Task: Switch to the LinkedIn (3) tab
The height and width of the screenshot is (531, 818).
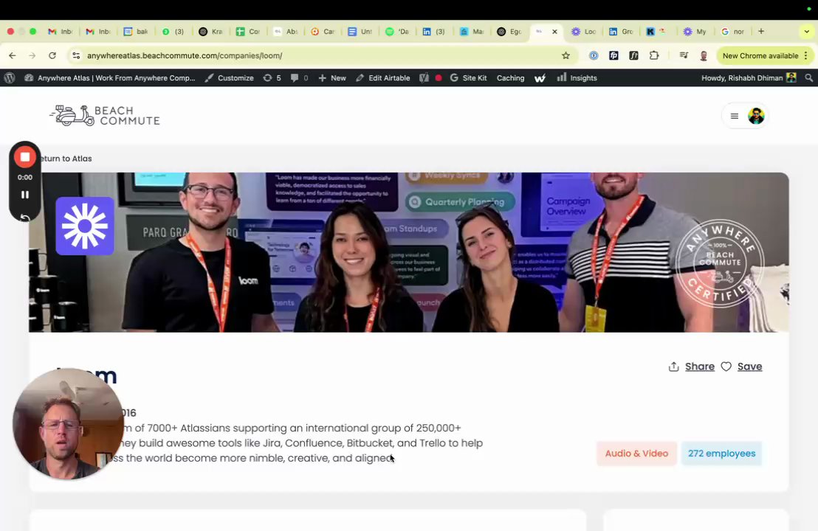Action: 434,31
